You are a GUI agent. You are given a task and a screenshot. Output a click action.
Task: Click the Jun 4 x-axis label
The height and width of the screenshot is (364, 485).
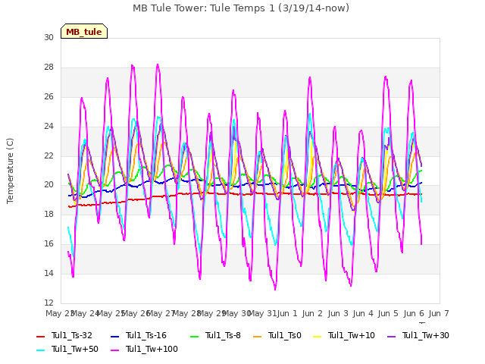(x=363, y=313)
